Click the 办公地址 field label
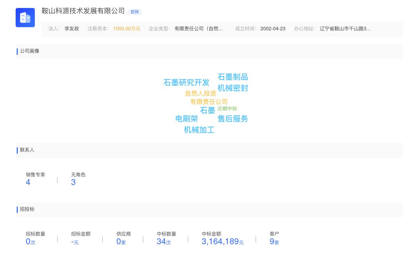Viewport: 418px width, 262px height. [x=305, y=29]
